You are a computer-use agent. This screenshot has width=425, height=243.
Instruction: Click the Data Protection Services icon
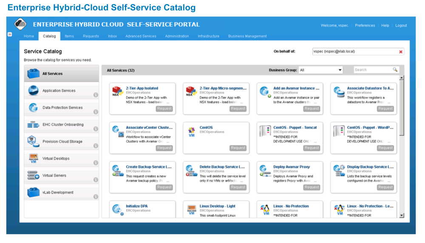pos(33,107)
